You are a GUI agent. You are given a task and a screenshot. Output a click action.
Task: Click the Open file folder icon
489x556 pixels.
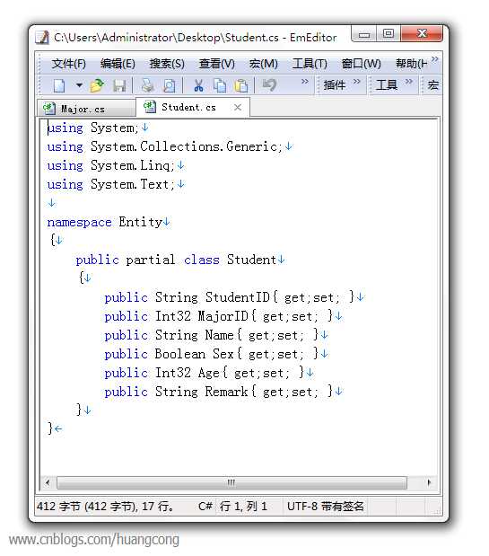click(97, 85)
